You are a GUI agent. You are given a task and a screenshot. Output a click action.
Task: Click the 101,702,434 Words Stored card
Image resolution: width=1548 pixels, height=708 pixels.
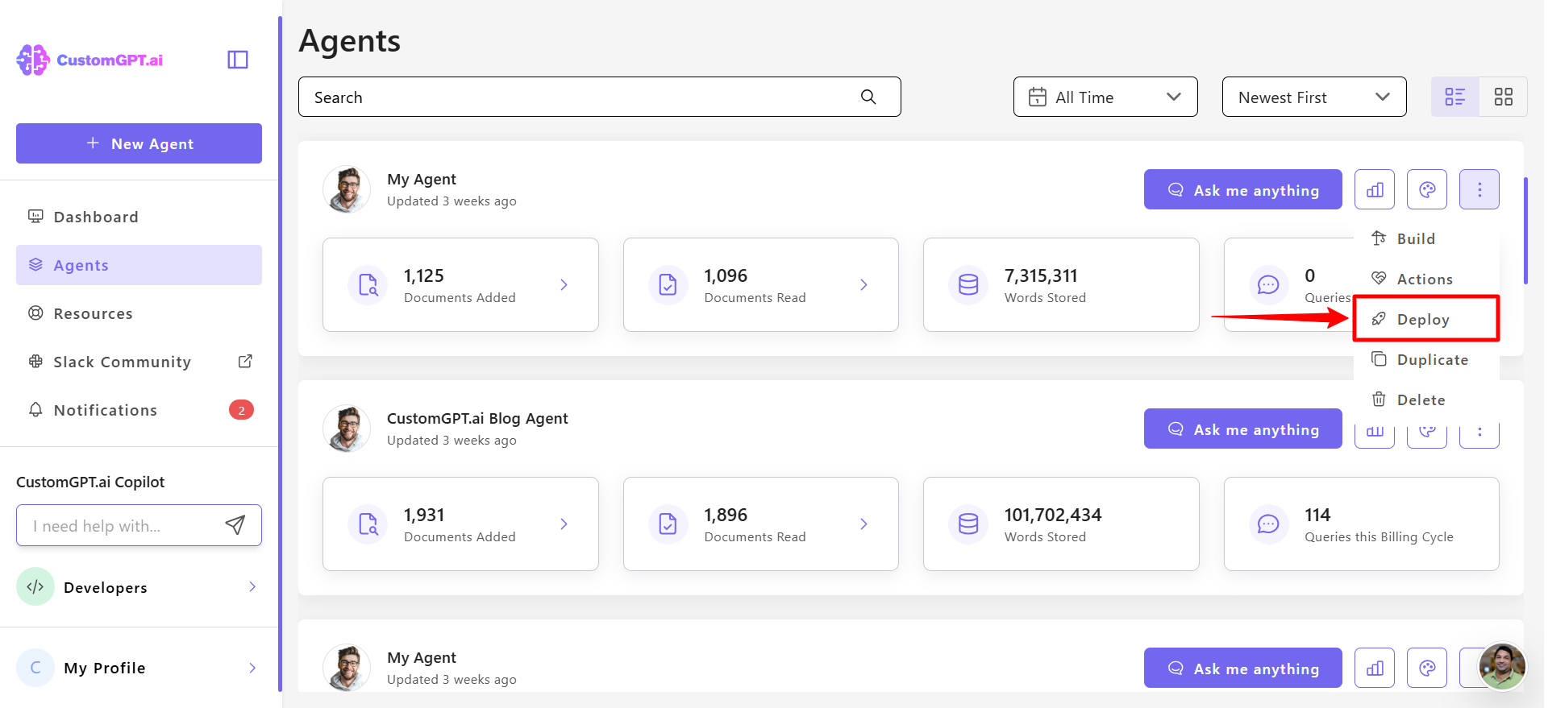(x=1061, y=524)
